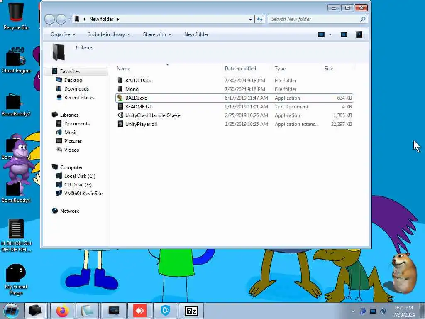Viewport: 425px width, 319px height.
Task: Launch Cheat Engine from the desktop
Action: [x=16, y=60]
